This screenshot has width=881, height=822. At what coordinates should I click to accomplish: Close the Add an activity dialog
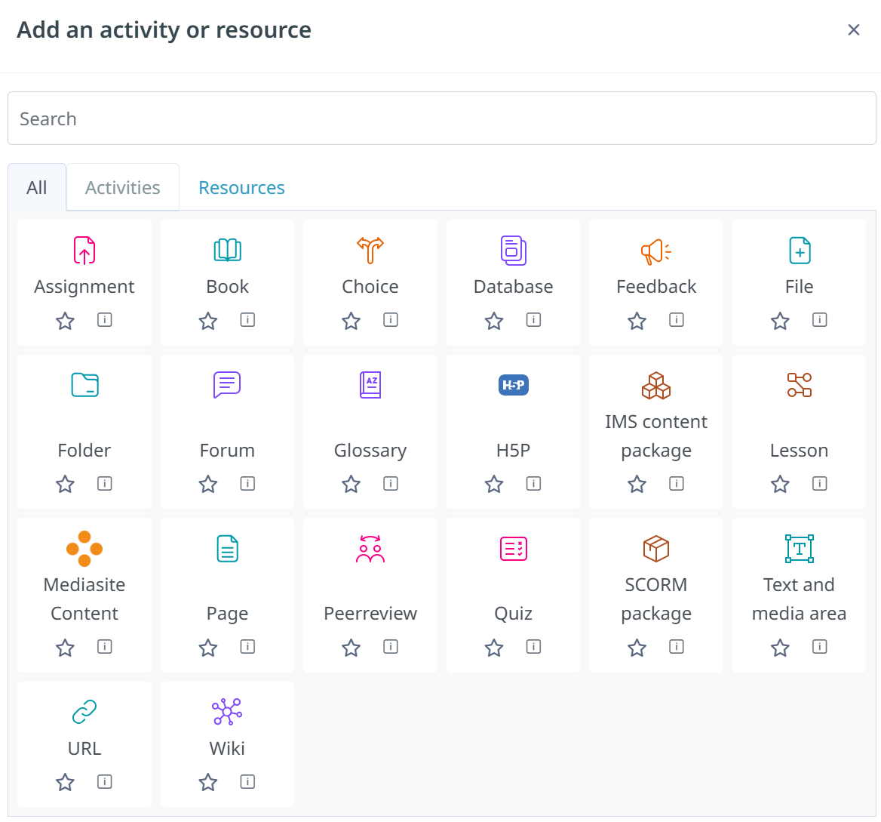click(x=854, y=29)
